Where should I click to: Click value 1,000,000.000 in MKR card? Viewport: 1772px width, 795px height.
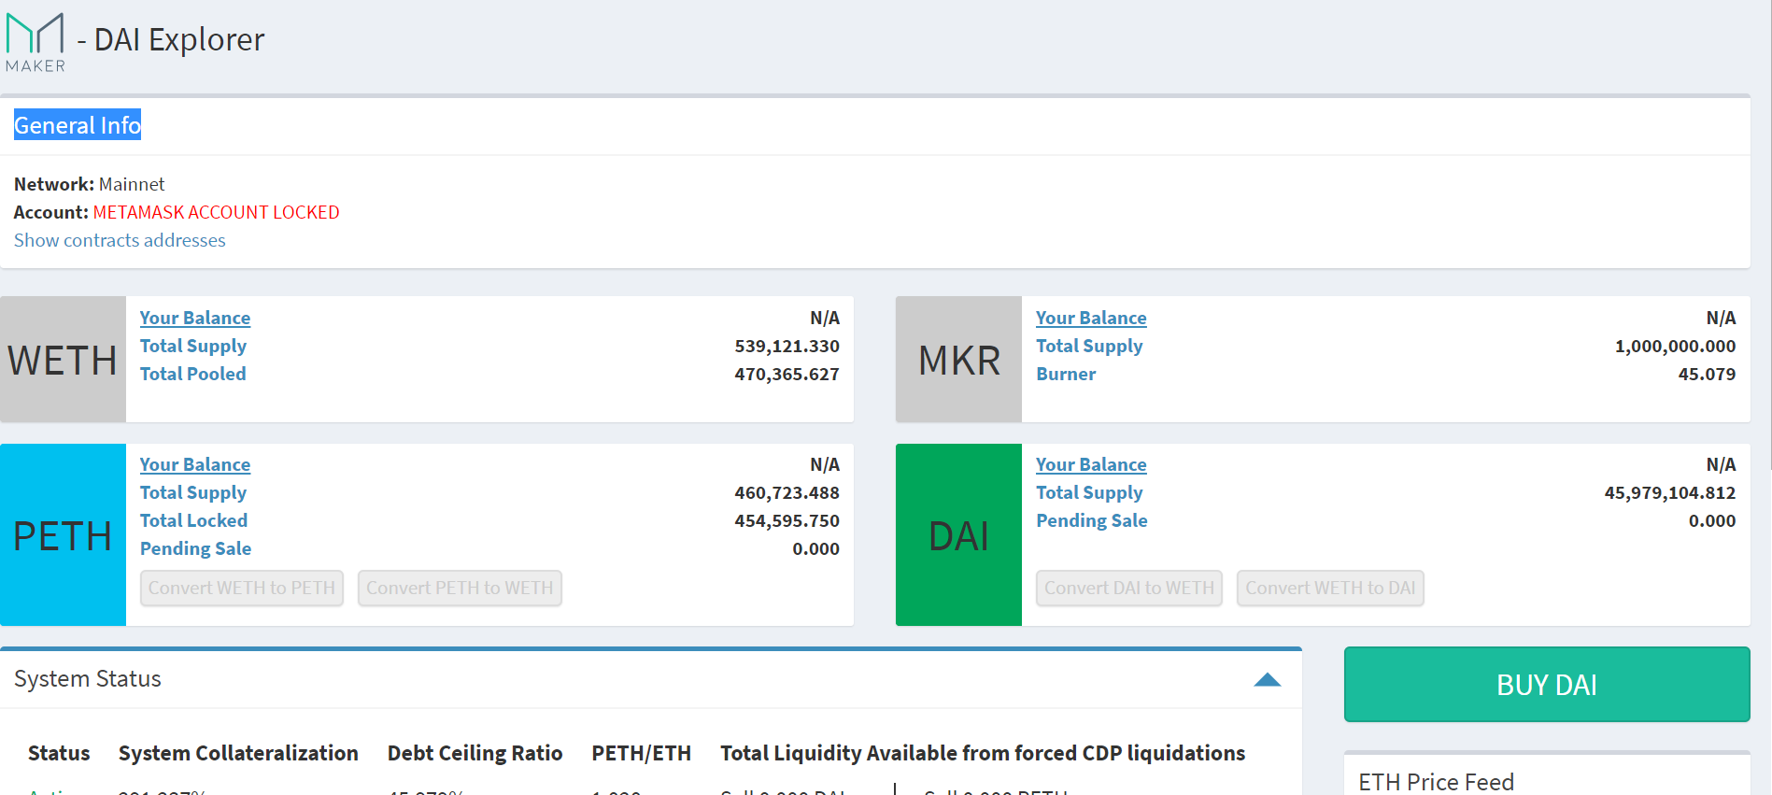pyautogui.click(x=1675, y=346)
